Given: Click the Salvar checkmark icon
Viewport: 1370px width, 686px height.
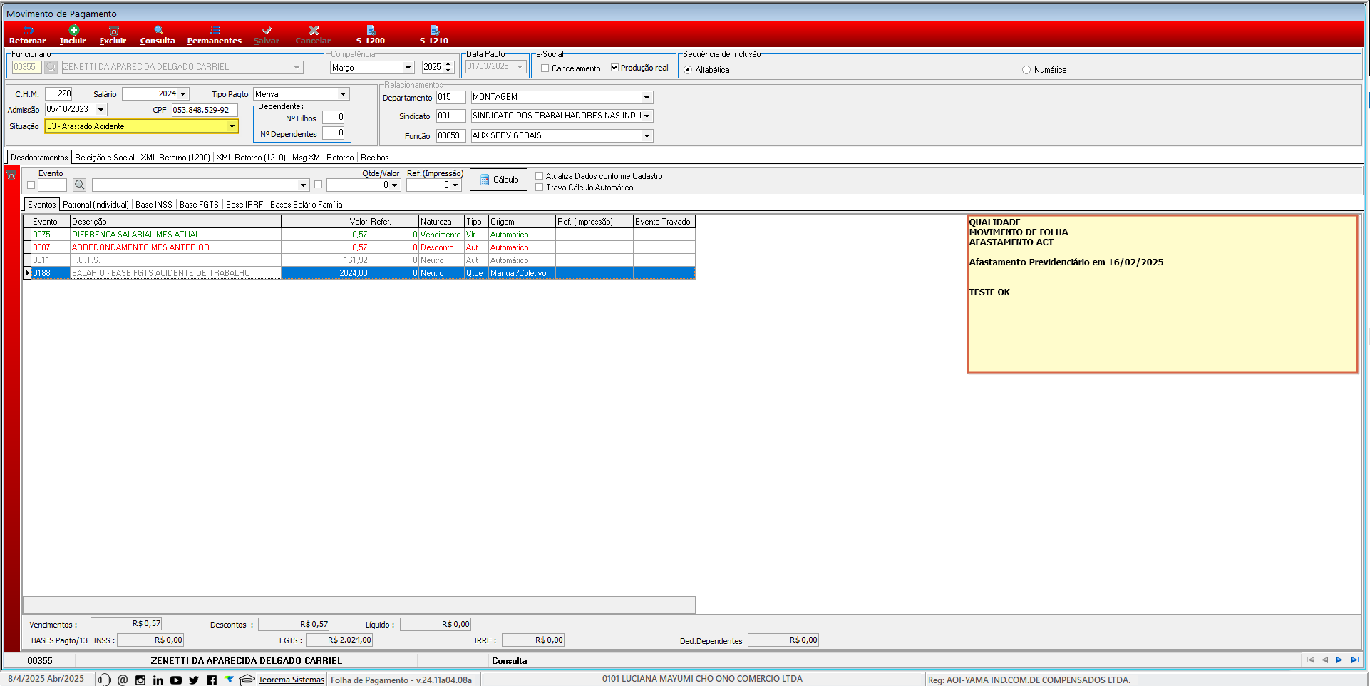Looking at the screenshot, I should [x=267, y=30].
